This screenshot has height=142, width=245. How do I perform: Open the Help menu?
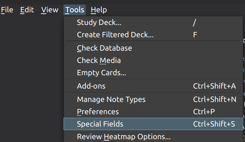(x=98, y=10)
